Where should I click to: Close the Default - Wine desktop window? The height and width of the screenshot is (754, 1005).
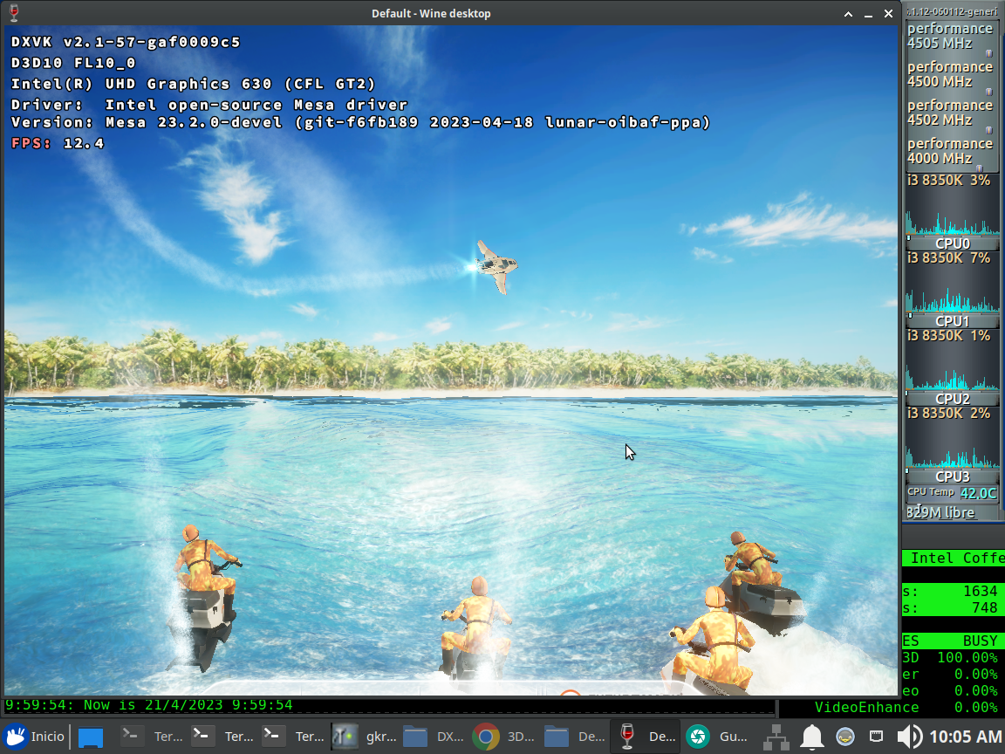888,13
